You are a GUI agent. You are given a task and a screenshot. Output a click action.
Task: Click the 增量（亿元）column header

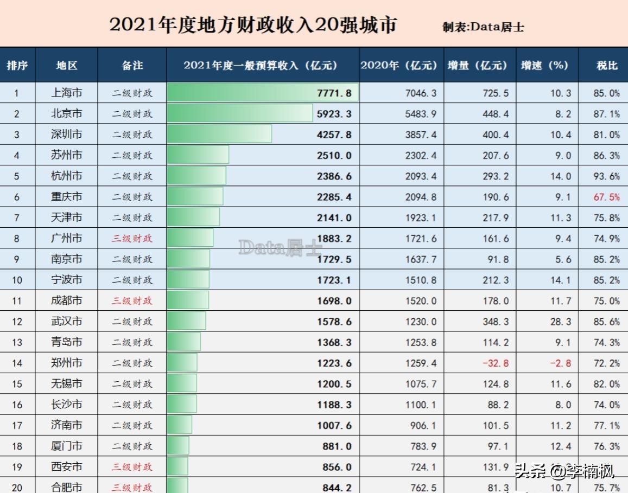[478, 65]
